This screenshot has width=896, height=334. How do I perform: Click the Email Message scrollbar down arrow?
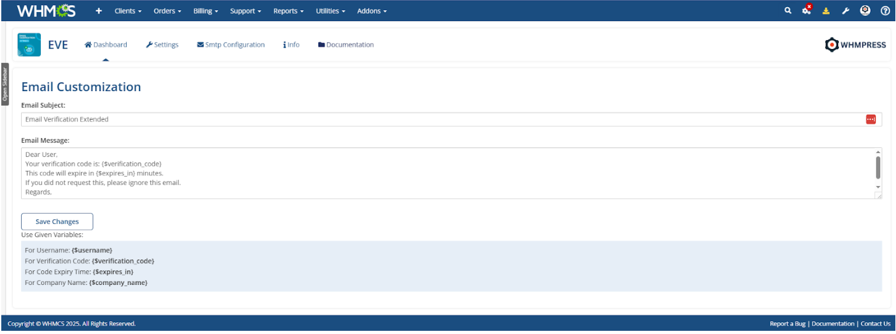878,187
